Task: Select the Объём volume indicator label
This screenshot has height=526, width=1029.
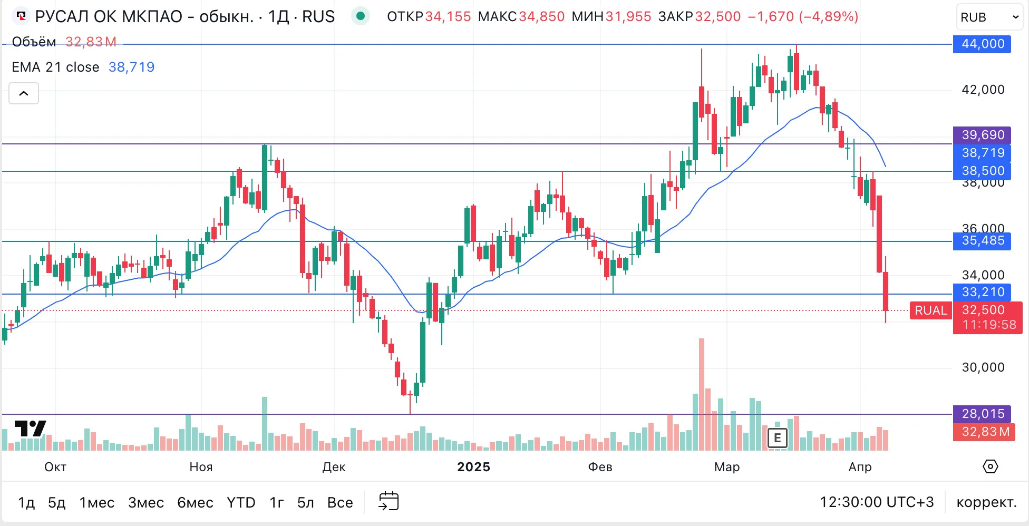Action: point(34,42)
